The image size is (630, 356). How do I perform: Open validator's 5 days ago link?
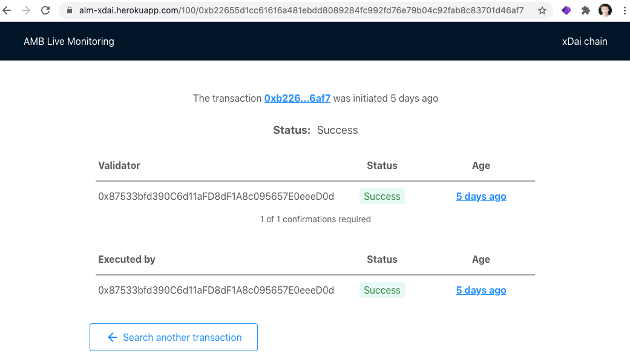coord(481,197)
